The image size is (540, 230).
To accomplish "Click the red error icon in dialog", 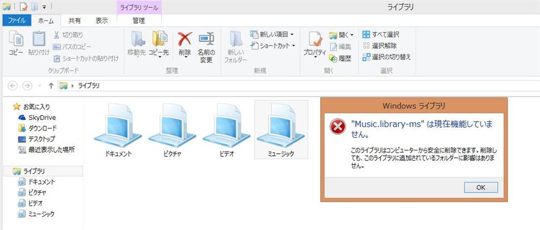I will tap(337, 126).
